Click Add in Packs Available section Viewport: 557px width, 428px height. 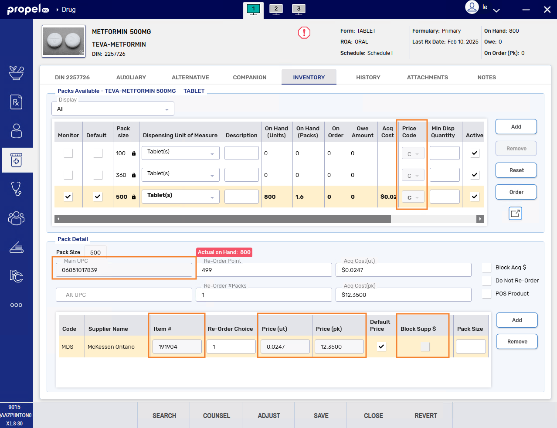(x=516, y=126)
